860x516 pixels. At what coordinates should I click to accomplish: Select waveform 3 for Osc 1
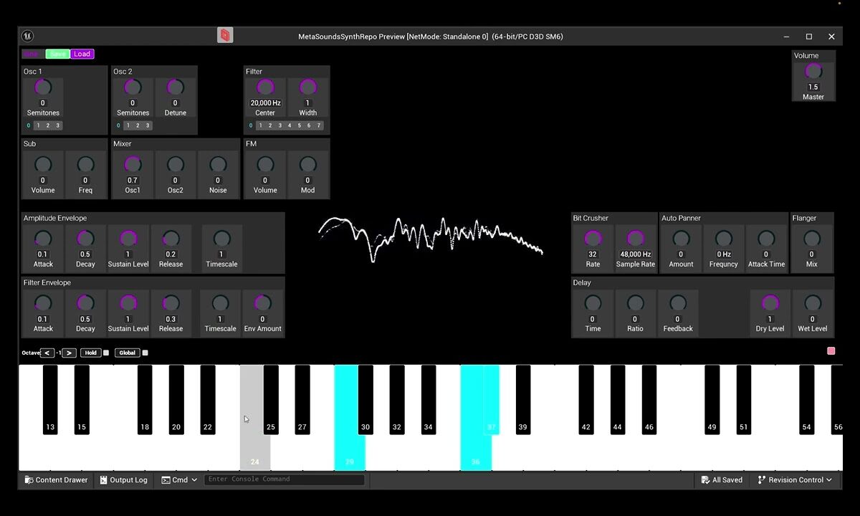click(x=58, y=125)
